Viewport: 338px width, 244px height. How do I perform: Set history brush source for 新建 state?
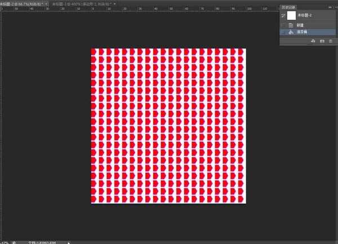click(x=283, y=25)
